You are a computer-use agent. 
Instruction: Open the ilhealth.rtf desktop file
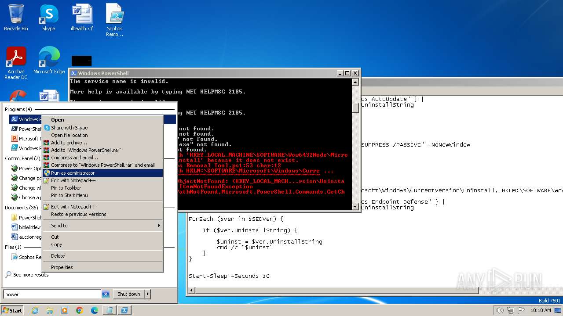[82, 18]
